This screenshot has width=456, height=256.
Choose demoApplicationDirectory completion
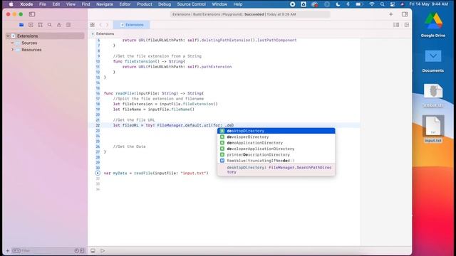[x=276, y=143]
